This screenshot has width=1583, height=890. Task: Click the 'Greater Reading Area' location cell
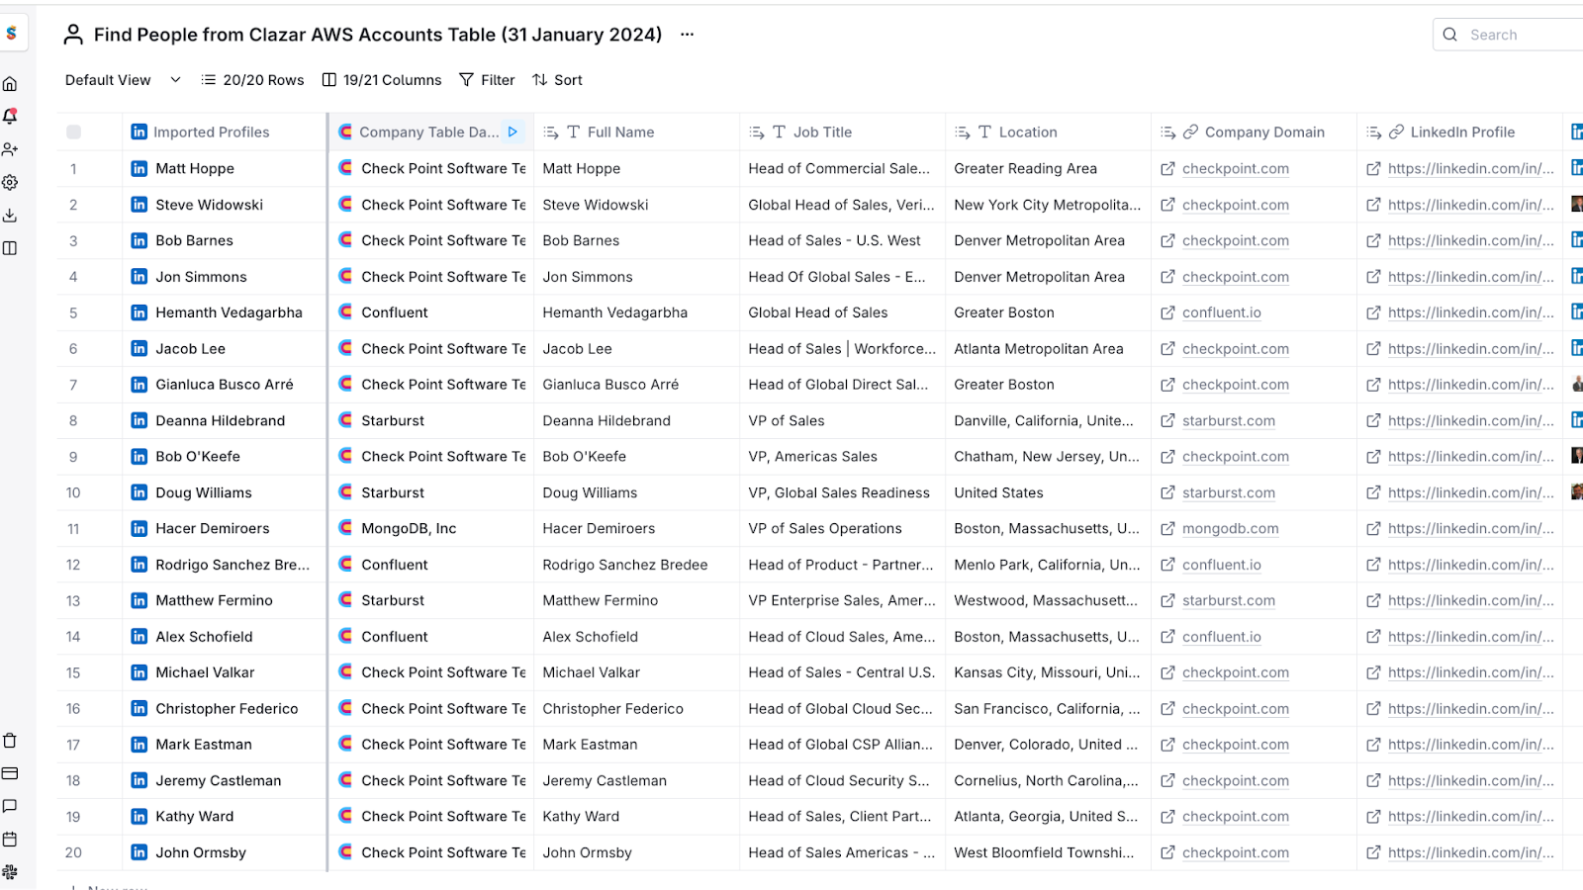(x=1048, y=169)
